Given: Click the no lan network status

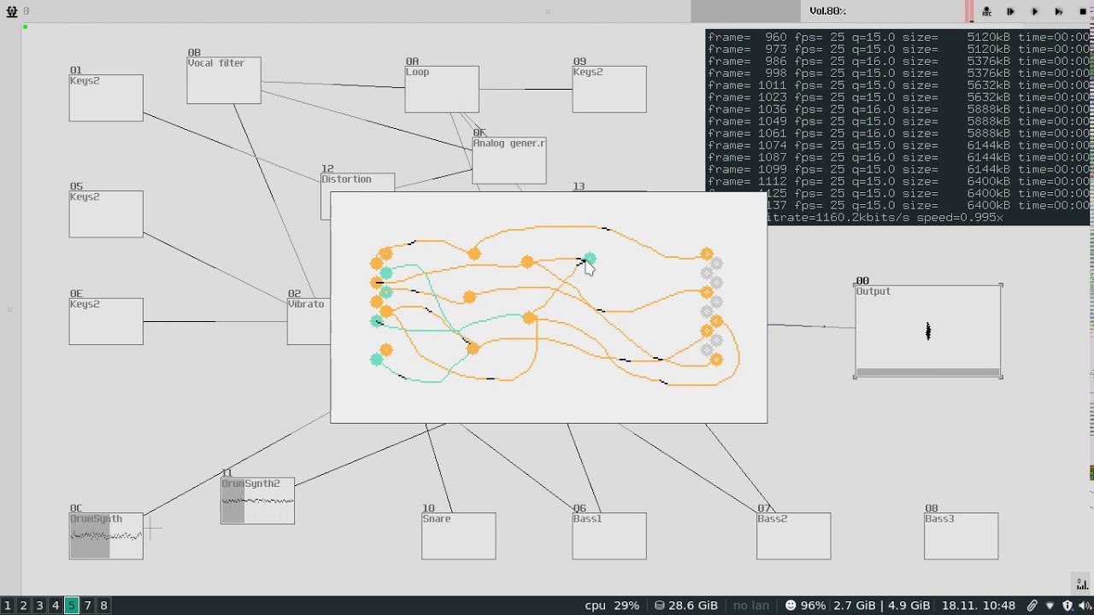Looking at the screenshot, I should click(751, 606).
